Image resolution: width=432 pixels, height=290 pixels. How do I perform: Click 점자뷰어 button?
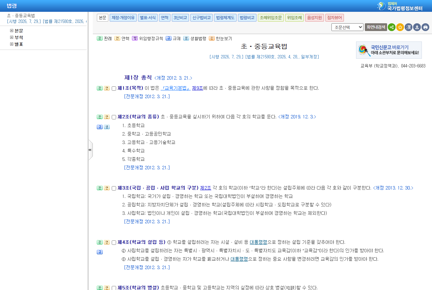(334, 18)
